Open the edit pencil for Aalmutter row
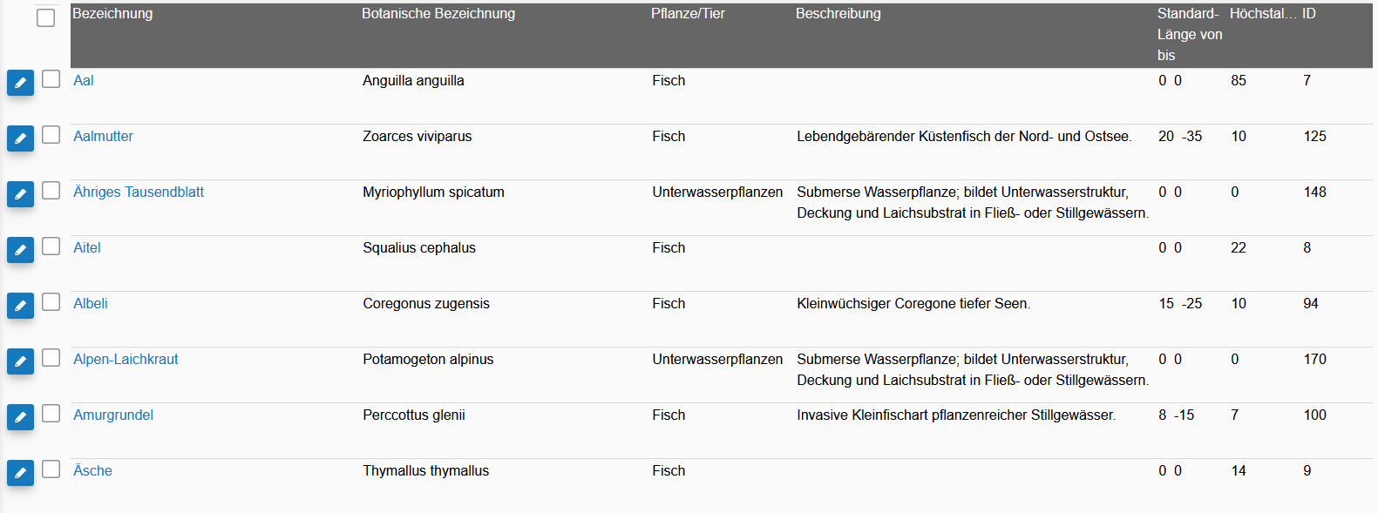 click(x=20, y=138)
